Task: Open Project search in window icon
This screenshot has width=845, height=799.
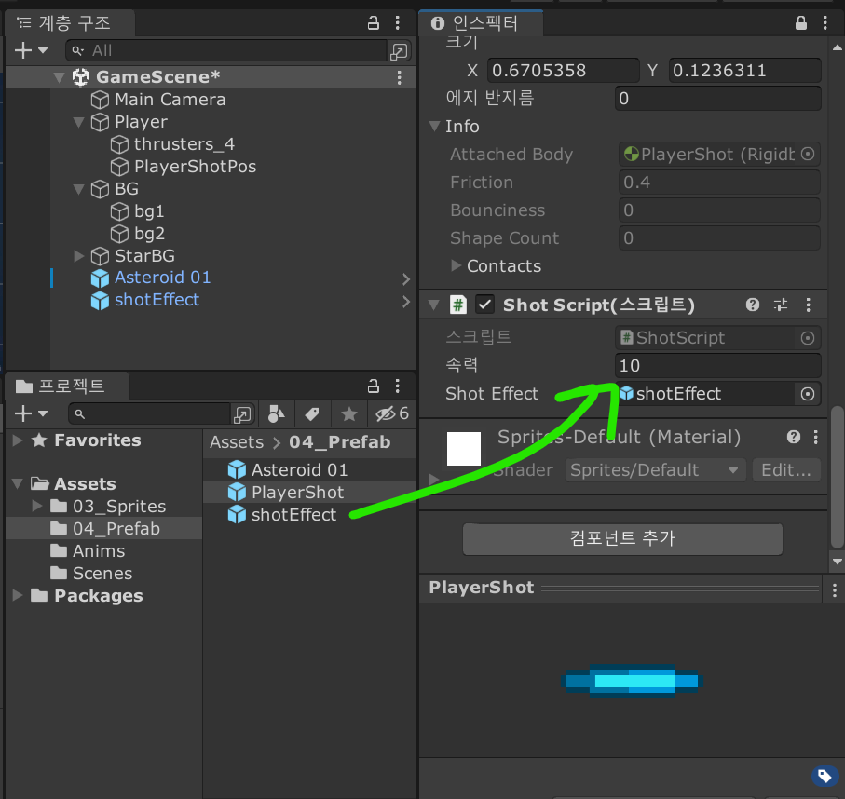Action: (x=242, y=414)
